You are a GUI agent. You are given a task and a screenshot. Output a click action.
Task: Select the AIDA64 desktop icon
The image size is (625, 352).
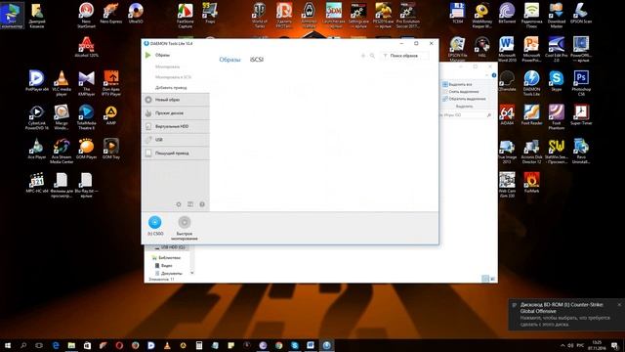point(507,115)
